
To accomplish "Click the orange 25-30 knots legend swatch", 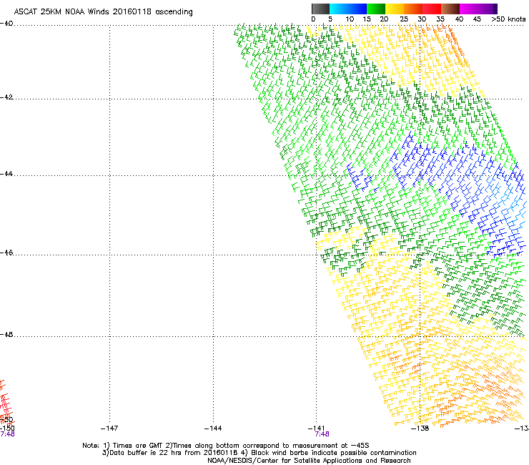I will pos(413,9).
